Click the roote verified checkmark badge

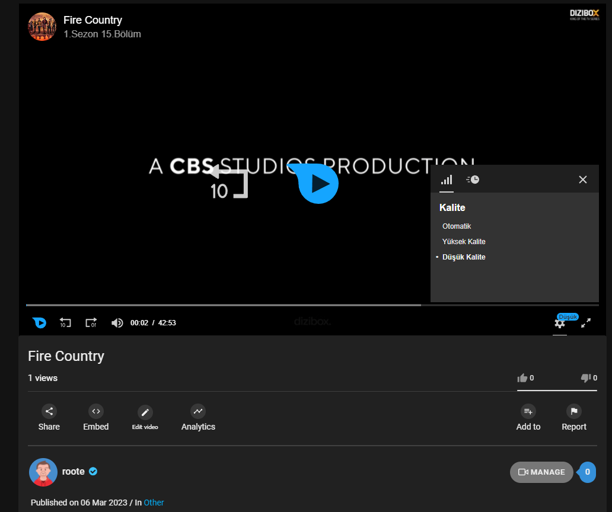pyautogui.click(x=93, y=472)
